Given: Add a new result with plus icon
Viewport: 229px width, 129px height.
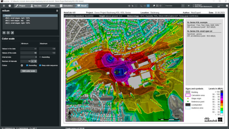Looking at the screenshot, I should (x=4, y=33).
